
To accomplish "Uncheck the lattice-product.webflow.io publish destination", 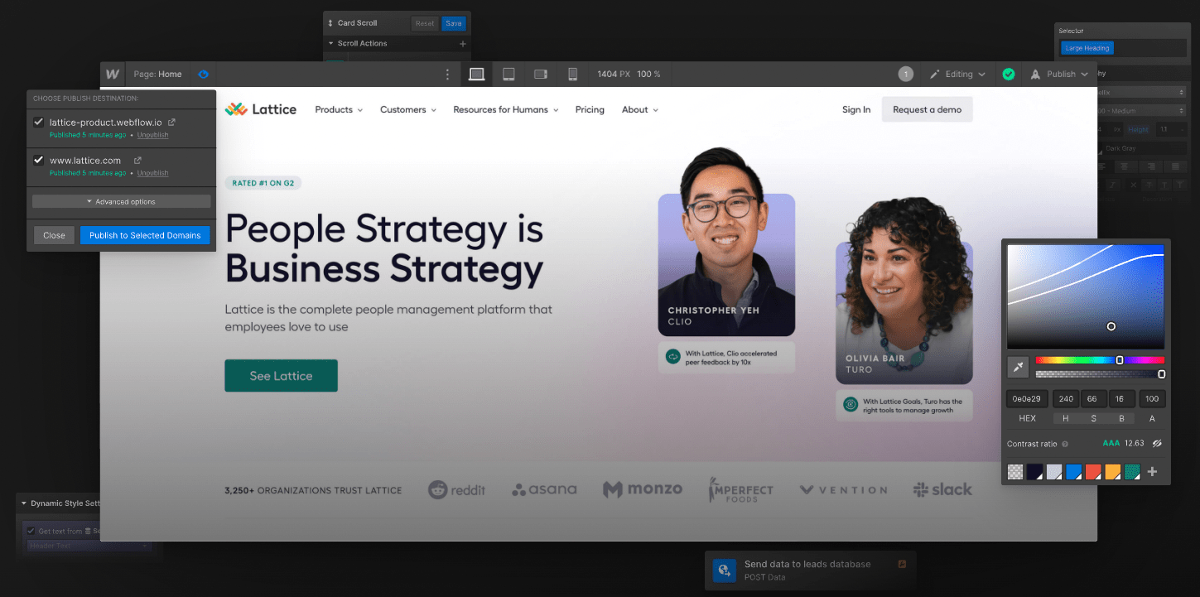I will pyautogui.click(x=38, y=121).
